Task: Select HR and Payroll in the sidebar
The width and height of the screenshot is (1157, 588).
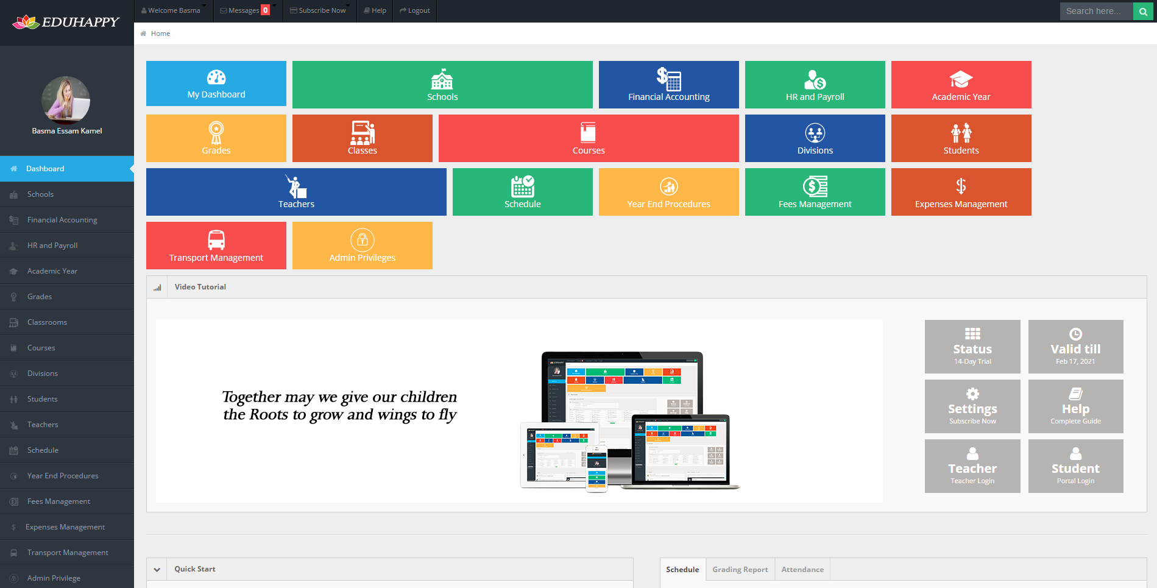Action: pos(67,246)
